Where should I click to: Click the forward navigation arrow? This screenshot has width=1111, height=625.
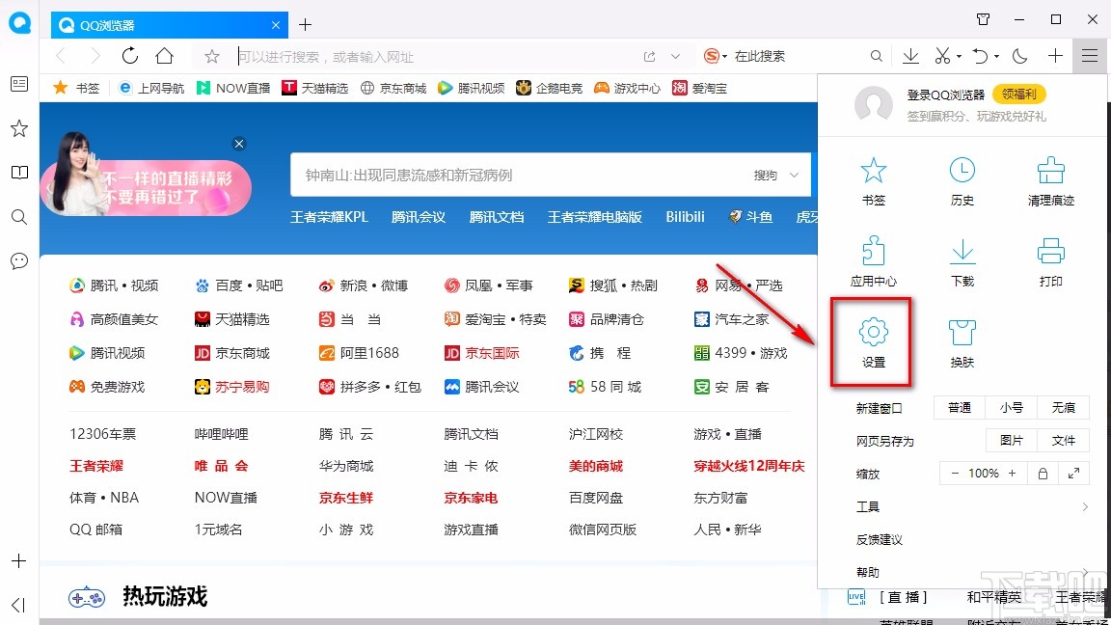95,56
